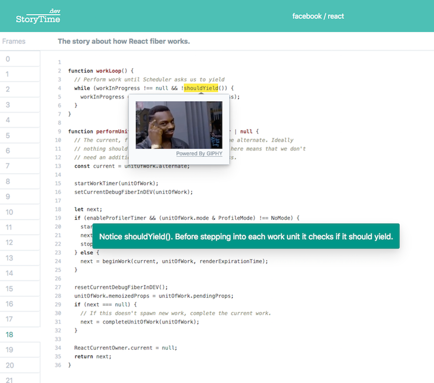The height and width of the screenshot is (383, 434).
Task: Click 'resetCurrentDebugFiberInDEV();' line
Action: (x=121, y=287)
